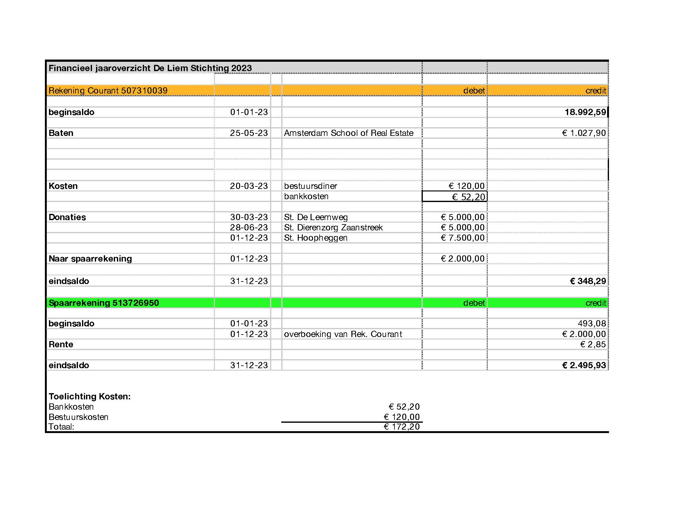Select the Rente € 2,85 credit amount
This screenshot has width=686, height=530.
pyautogui.click(x=592, y=344)
